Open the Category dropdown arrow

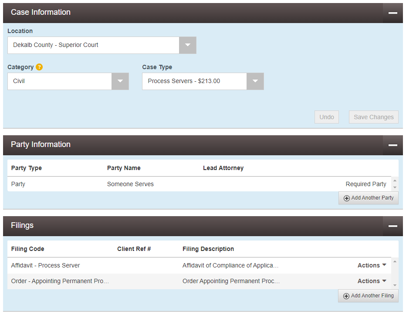point(120,81)
